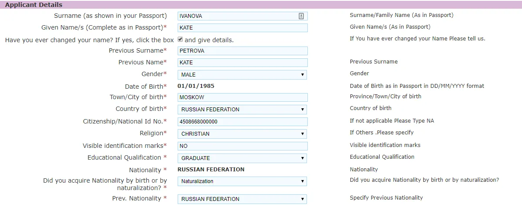Click the bold RUSSIAN FEDERATION Nationality value
Screen dimensions: 522x207
(211, 170)
